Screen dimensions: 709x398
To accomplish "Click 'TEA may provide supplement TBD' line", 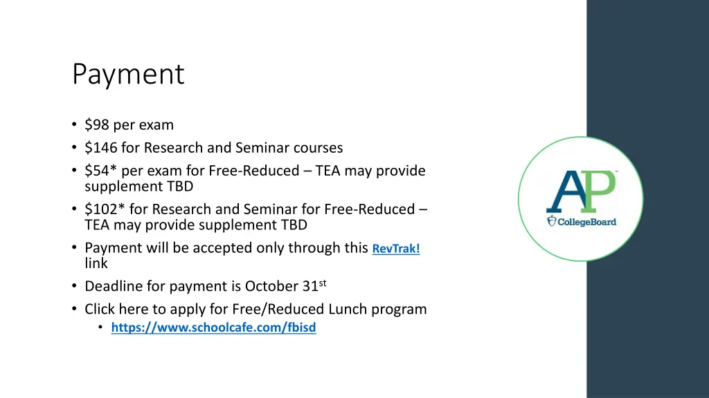I will pyautogui.click(x=196, y=225).
